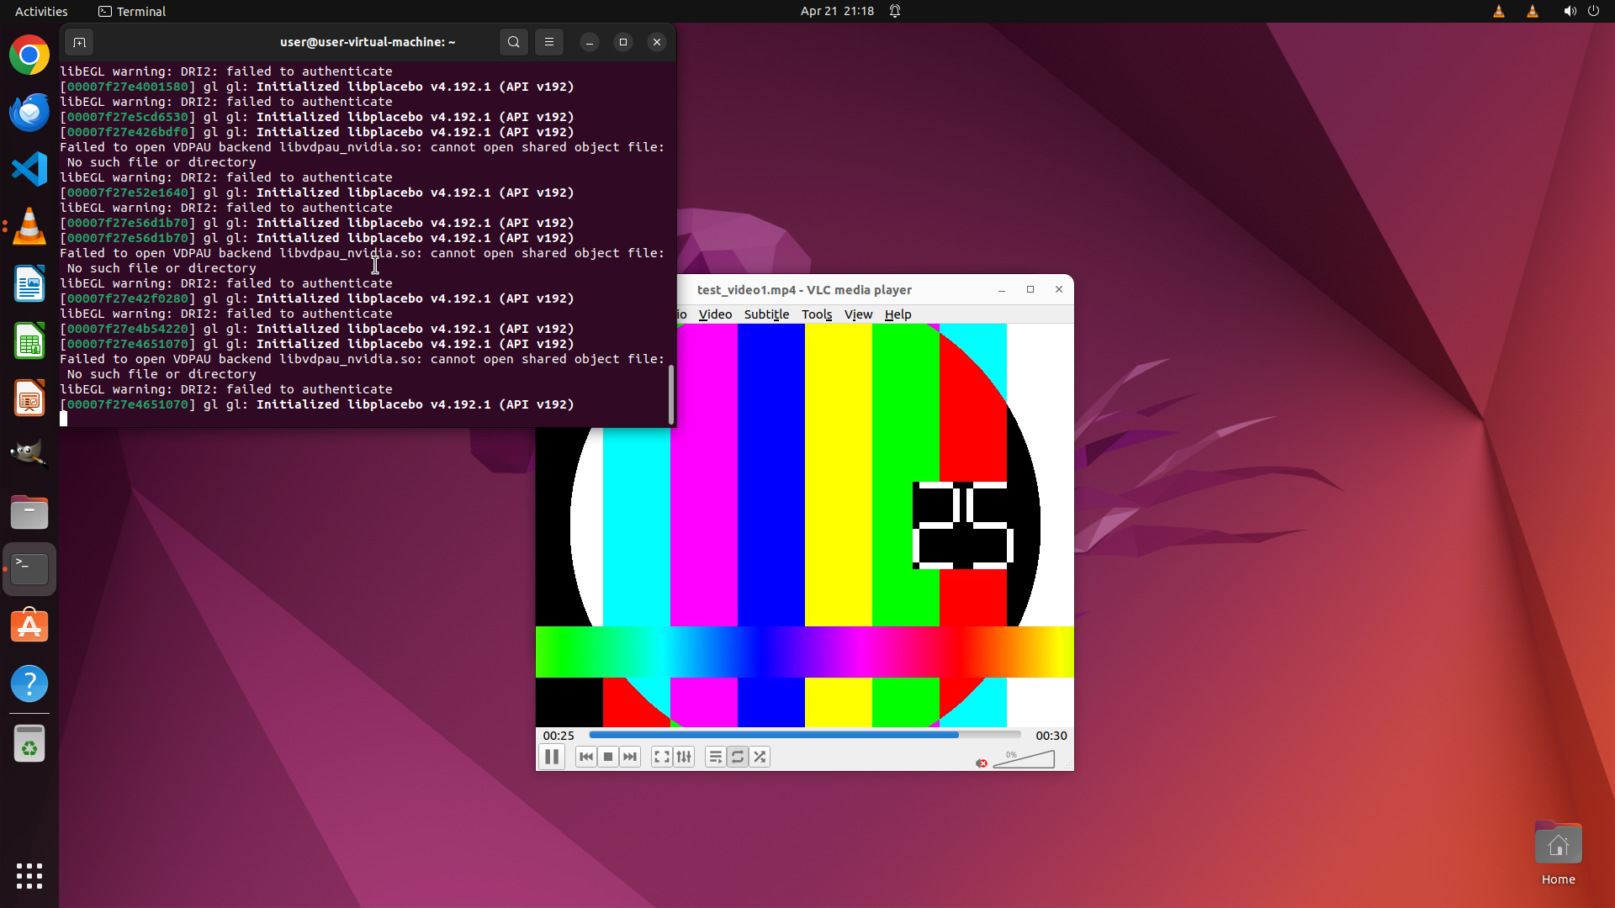Toggle VLC fullscreen mode

tap(662, 757)
